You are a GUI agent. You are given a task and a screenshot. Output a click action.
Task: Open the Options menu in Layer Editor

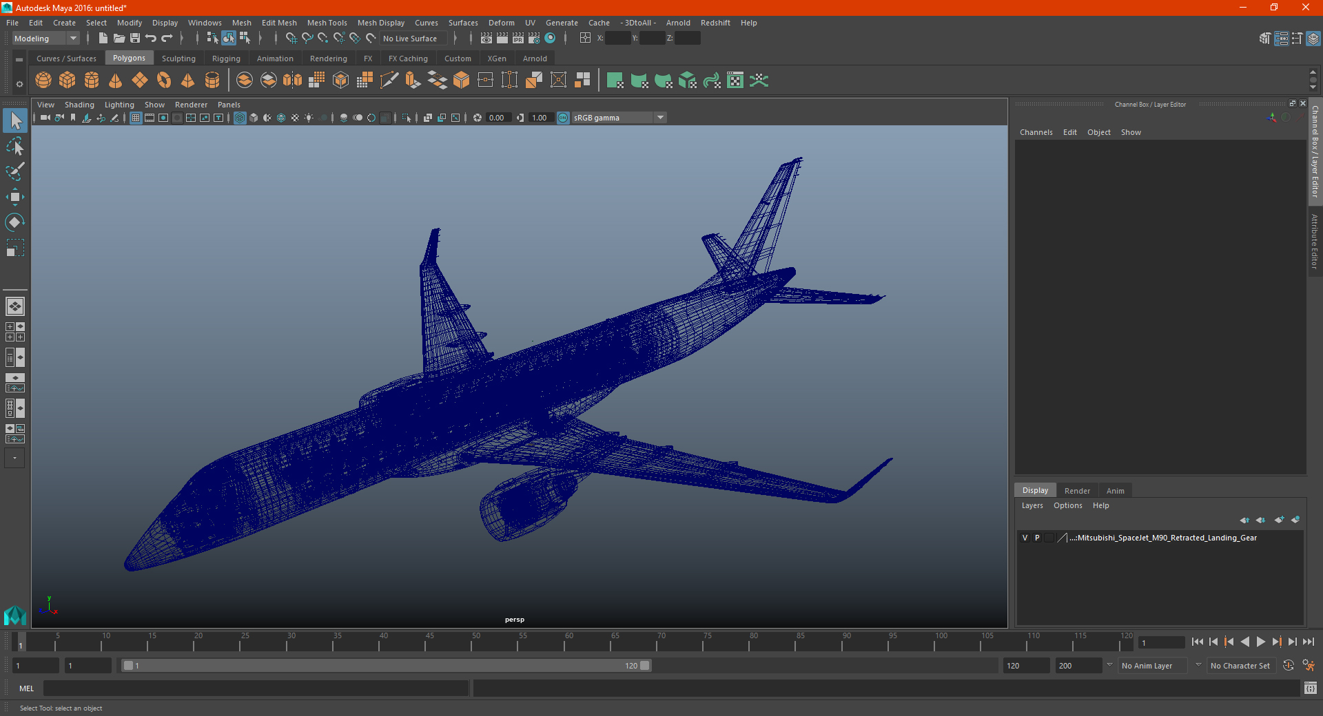(1068, 505)
